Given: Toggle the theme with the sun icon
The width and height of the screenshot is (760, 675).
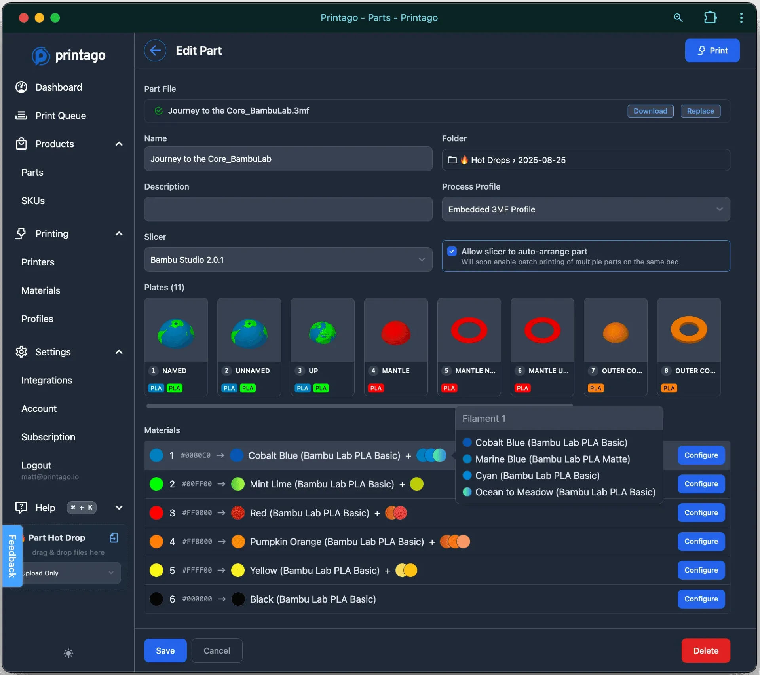Looking at the screenshot, I should 68,653.
